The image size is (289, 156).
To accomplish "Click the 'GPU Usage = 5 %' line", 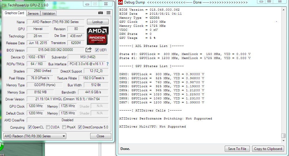I will tap(137, 38).
